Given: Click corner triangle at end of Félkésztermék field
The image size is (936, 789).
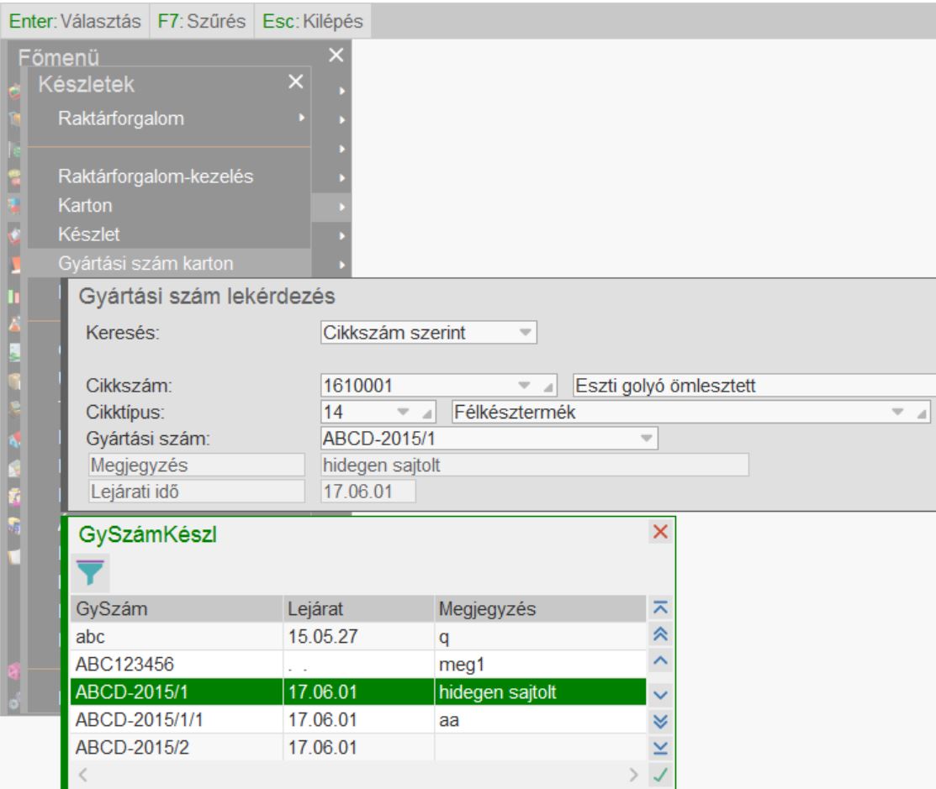Looking at the screenshot, I should point(923,414).
